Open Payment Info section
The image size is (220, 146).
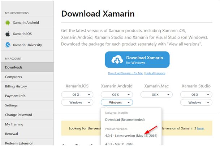[15, 96]
